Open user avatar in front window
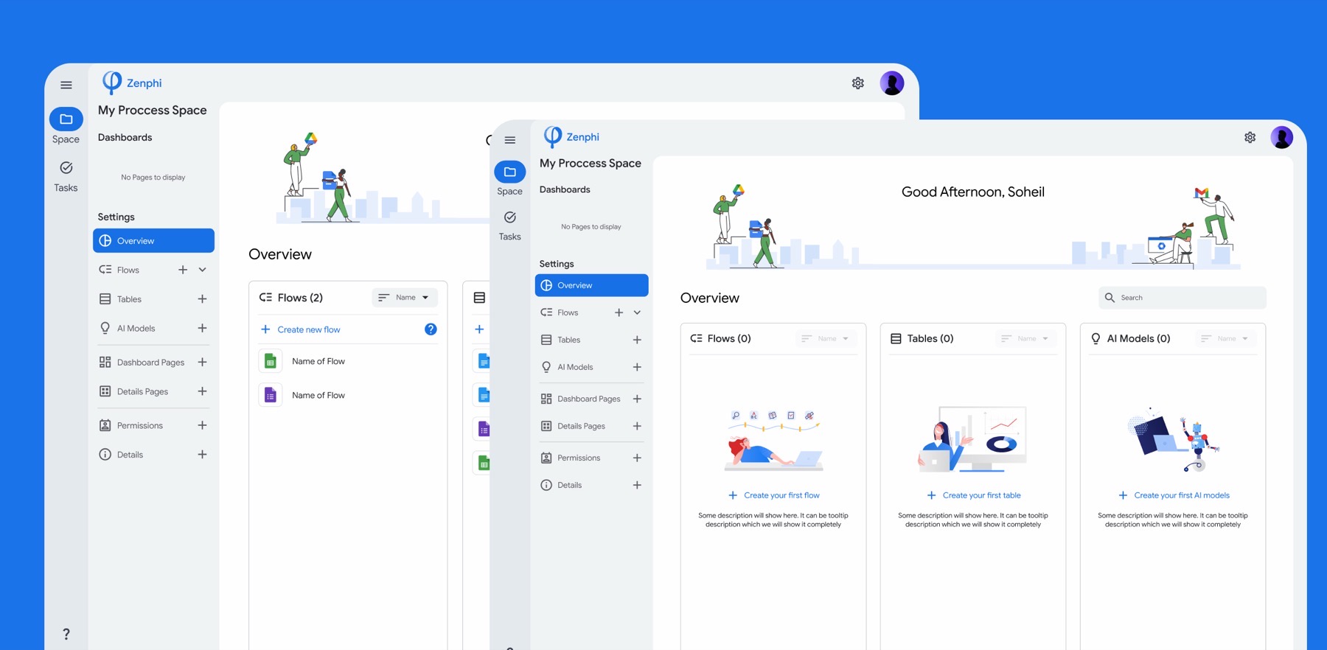The image size is (1327, 650). [1281, 137]
